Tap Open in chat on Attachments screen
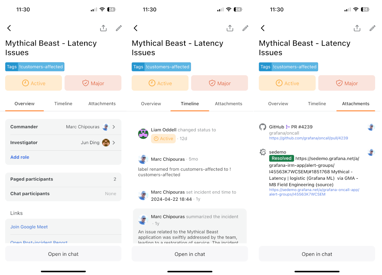This screenshot has height=275, width=382. point(317,254)
